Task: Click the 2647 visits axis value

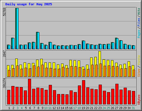Action: [x=4, y=54]
